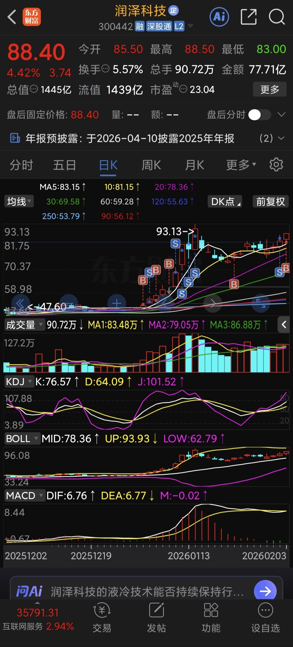The image size is (293, 647).
Task: Tap the 深股通 badge
Action: click(159, 27)
